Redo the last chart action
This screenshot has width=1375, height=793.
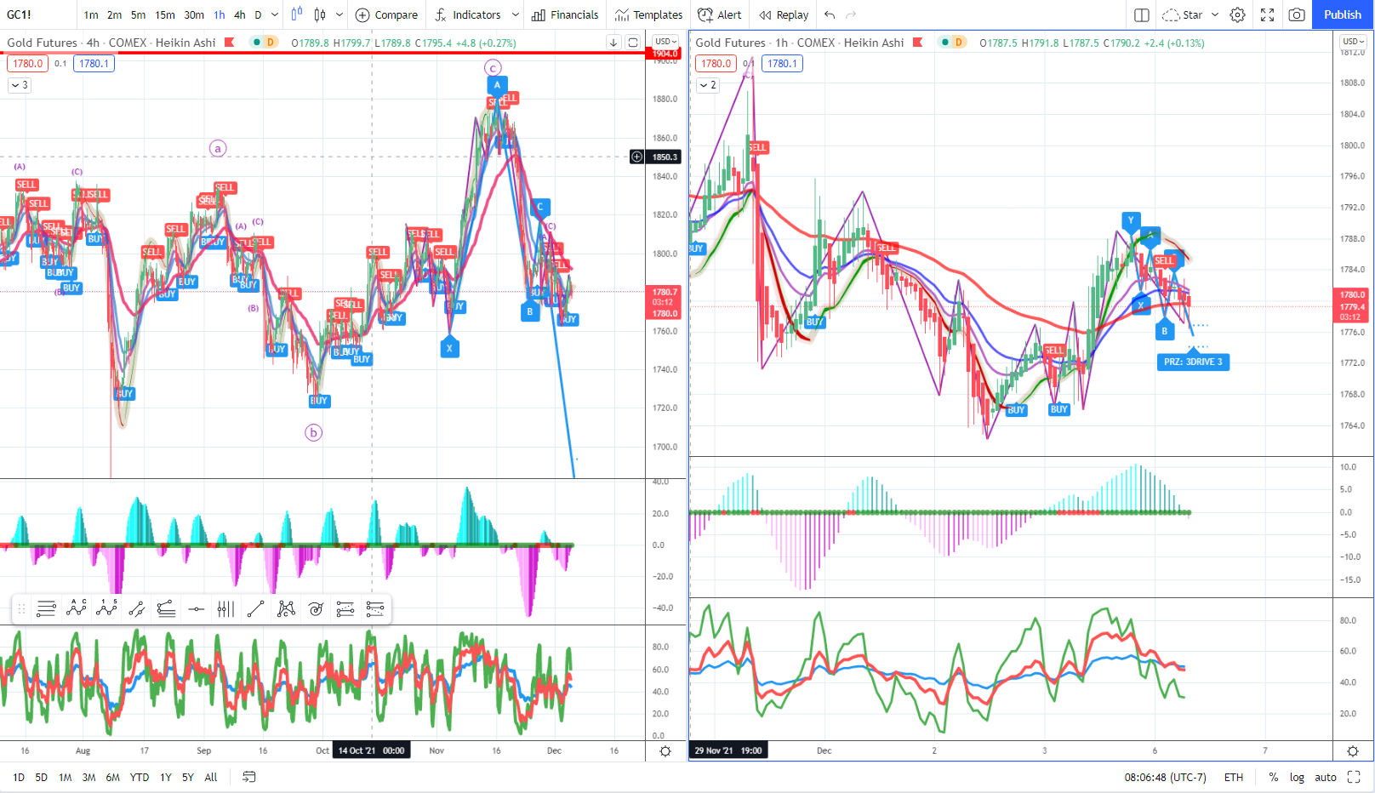tap(851, 14)
